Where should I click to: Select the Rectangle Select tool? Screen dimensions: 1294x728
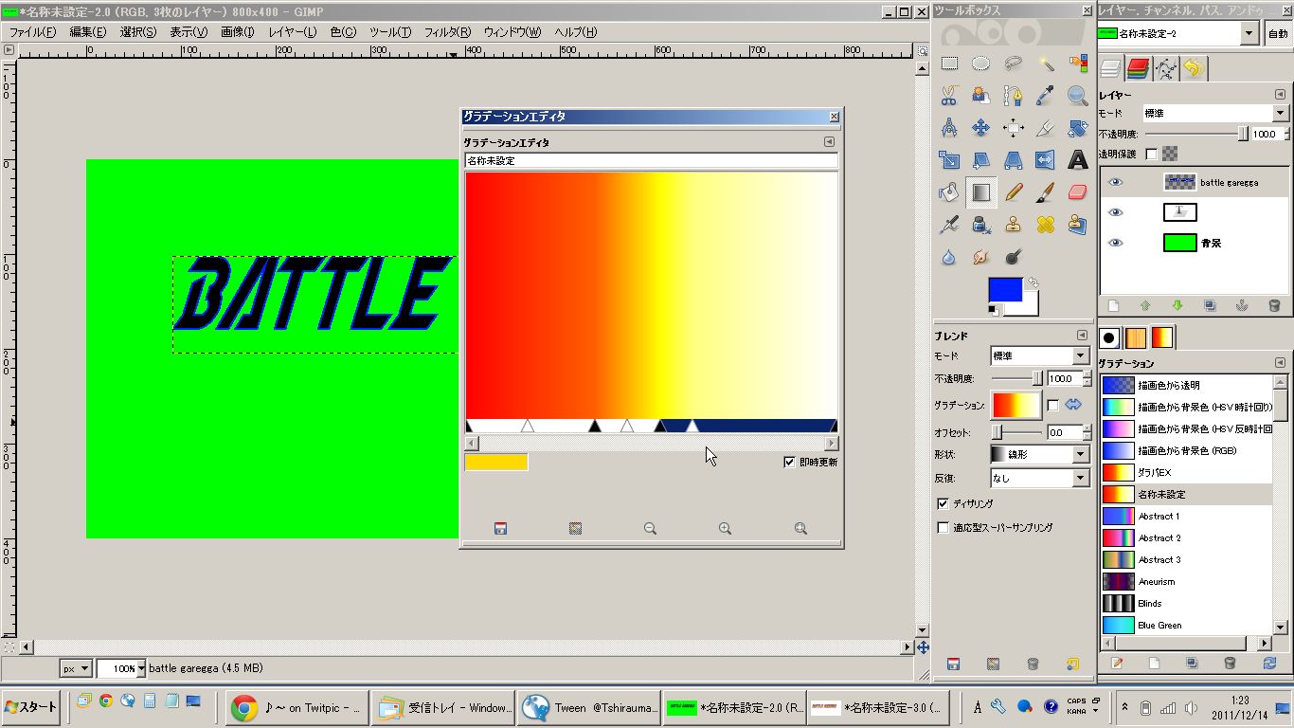[x=949, y=64]
